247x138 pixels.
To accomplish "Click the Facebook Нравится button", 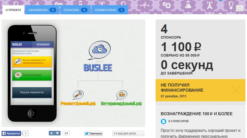I will click(11, 133).
